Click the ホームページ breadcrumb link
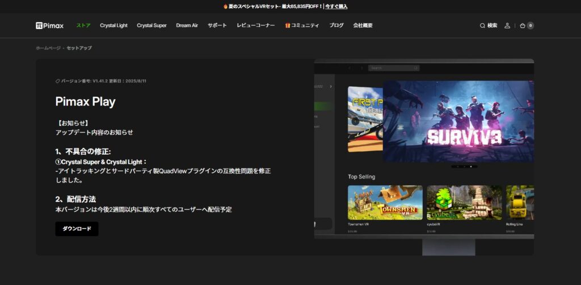581x285 pixels. click(48, 48)
